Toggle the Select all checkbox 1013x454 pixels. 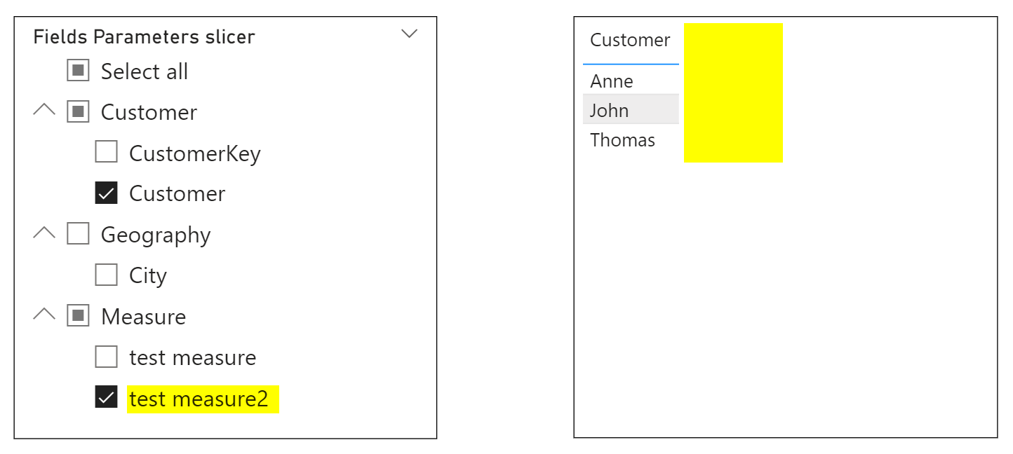click(x=77, y=70)
